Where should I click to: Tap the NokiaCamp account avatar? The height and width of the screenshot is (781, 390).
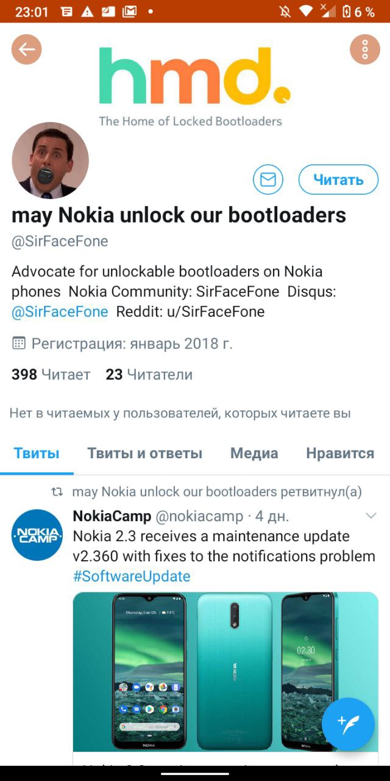coord(37,535)
